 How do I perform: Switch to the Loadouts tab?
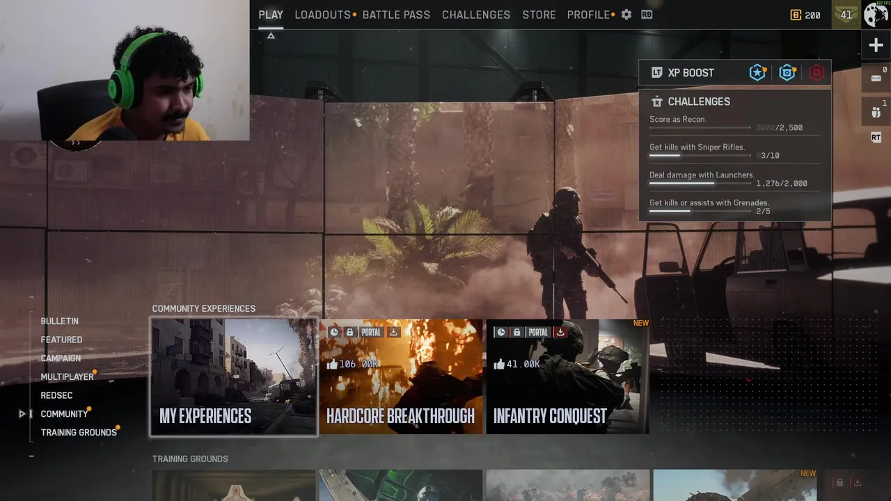322,15
